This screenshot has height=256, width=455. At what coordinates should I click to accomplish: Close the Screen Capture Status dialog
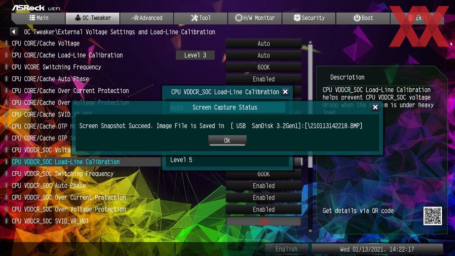(x=375, y=107)
